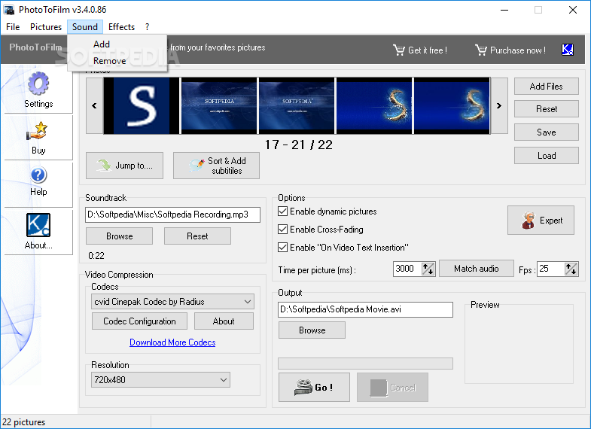Click the soundtrack Reset button

click(197, 236)
